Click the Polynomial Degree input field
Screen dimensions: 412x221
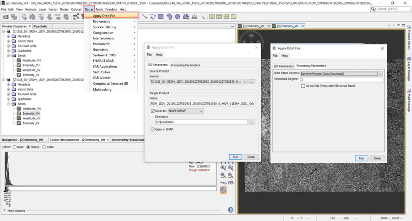tap(341, 80)
